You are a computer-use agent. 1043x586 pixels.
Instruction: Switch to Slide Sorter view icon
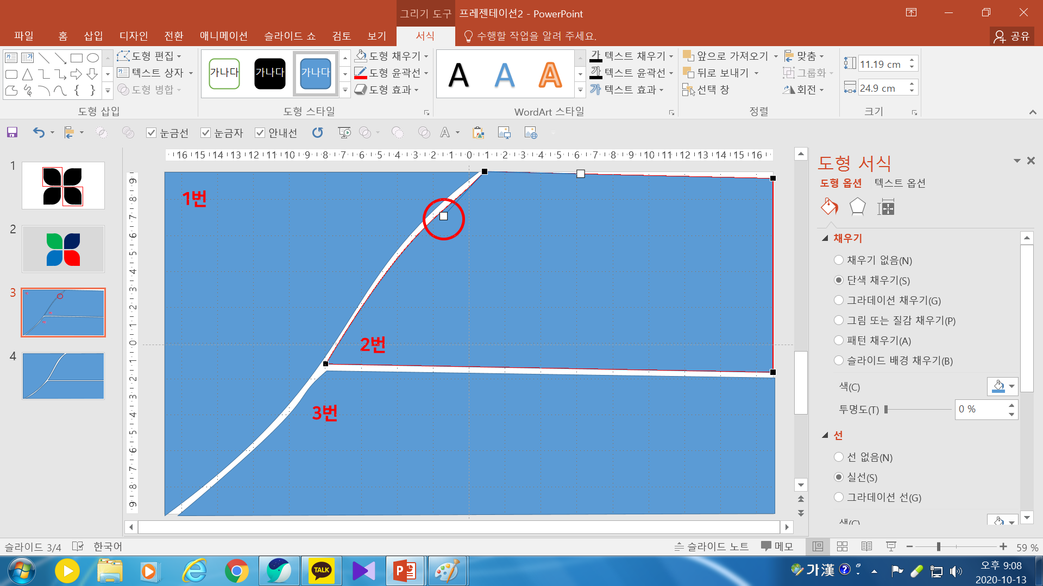tap(842, 546)
